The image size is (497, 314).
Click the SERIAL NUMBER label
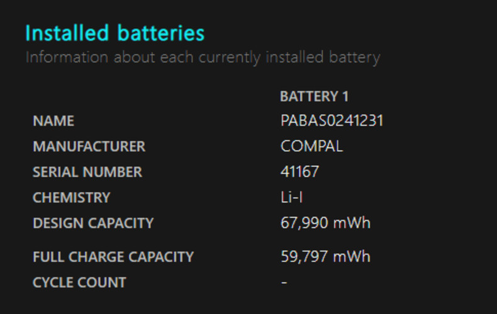tap(87, 172)
